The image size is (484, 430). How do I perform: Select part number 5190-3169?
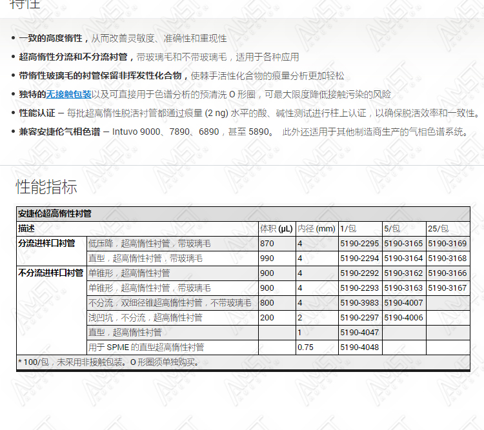pos(447,244)
